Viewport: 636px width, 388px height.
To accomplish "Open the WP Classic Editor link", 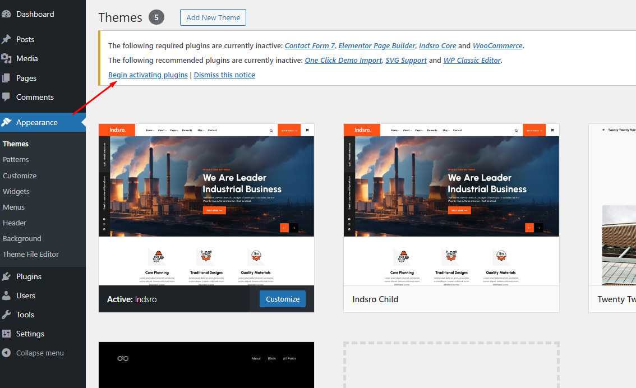I will point(472,61).
